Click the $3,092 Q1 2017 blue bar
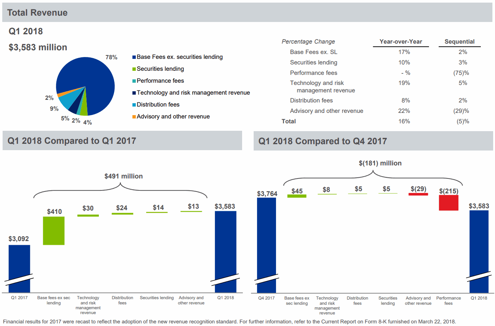Image resolution: width=495 pixels, height=326 pixels. coord(19,268)
